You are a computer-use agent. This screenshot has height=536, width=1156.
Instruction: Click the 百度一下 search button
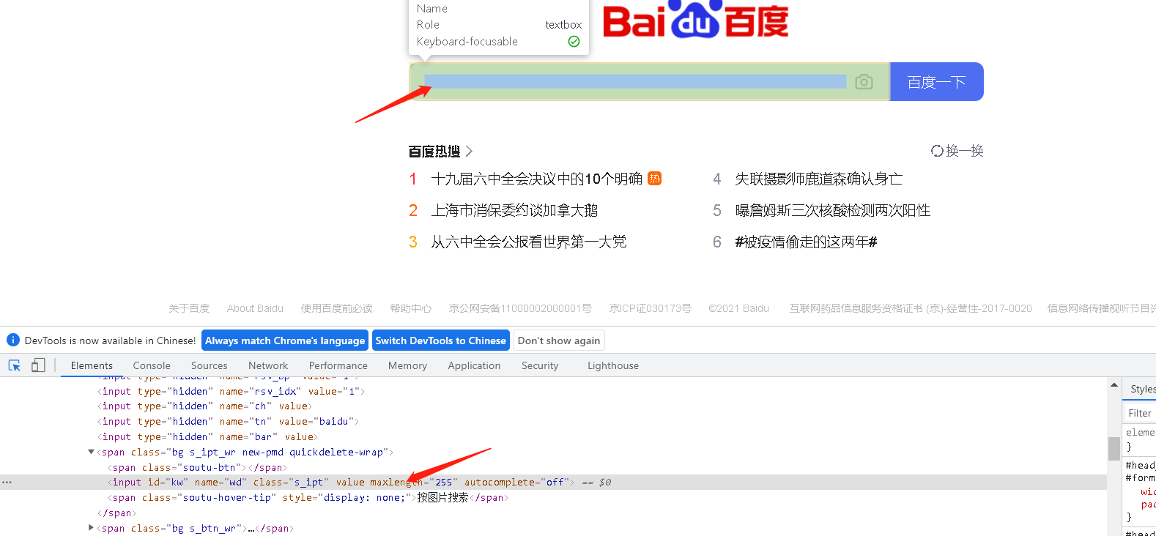click(x=936, y=82)
